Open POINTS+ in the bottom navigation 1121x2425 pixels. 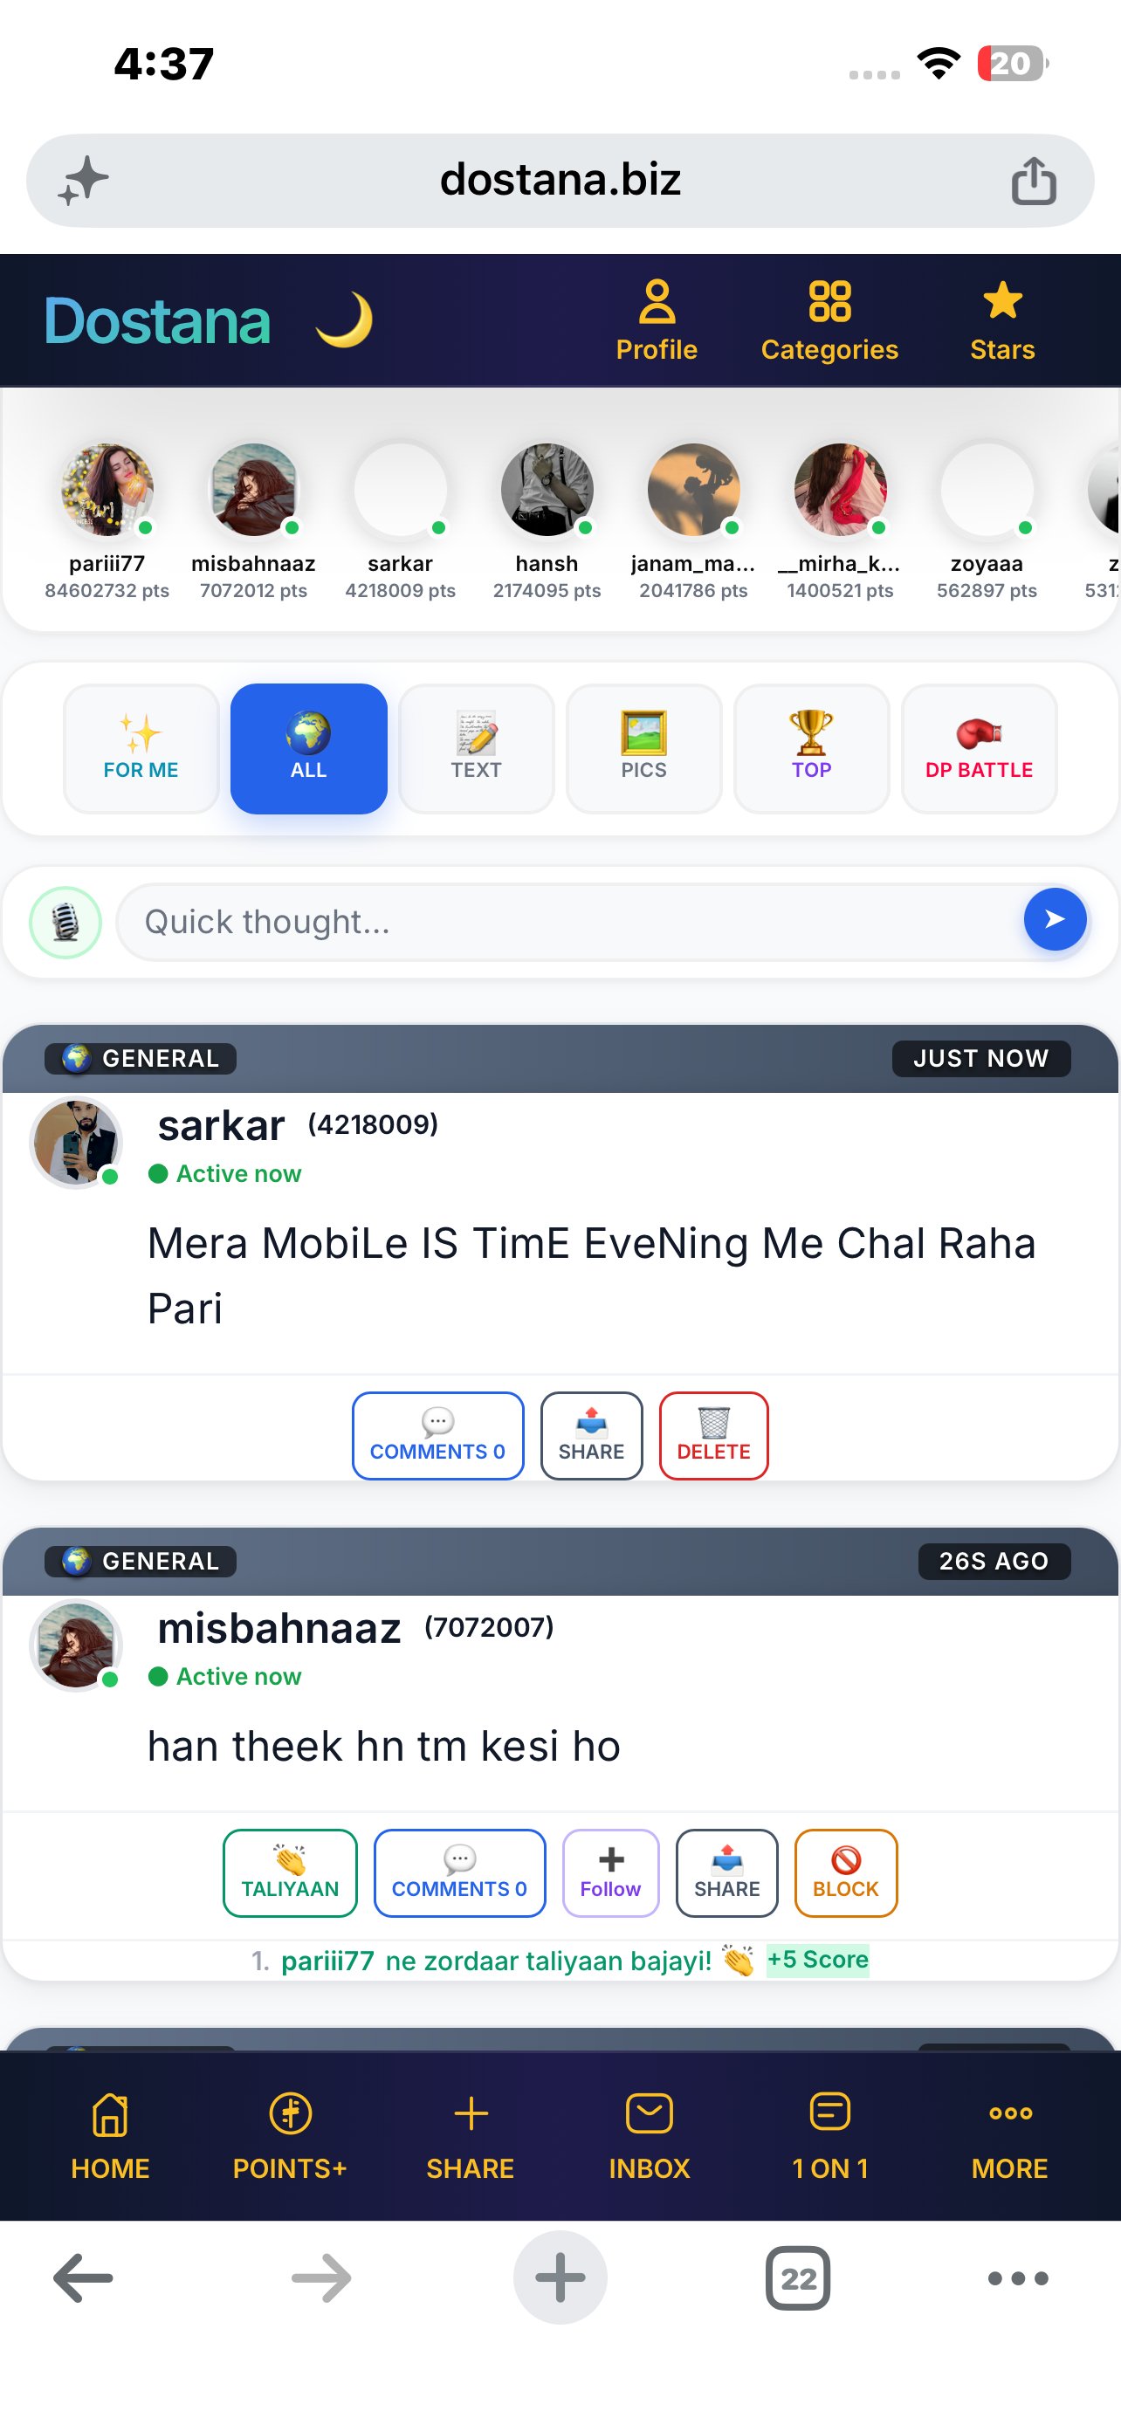pos(290,2135)
